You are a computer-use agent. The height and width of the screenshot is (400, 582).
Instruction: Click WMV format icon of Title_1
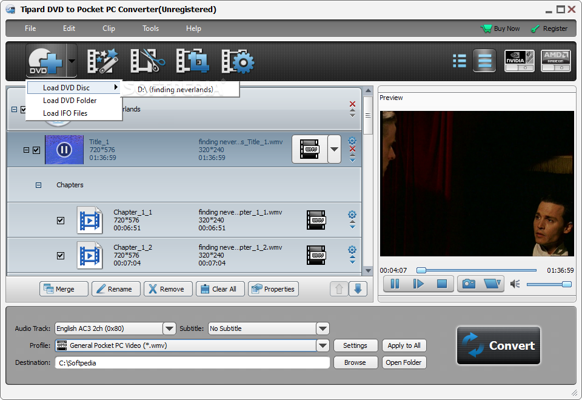pyautogui.click(x=310, y=149)
